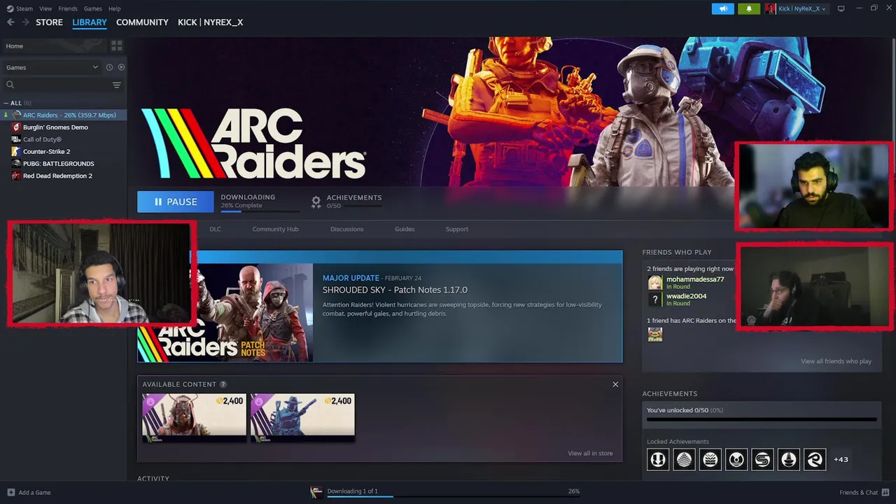Open the Discussions tab
The image size is (896, 504).
click(x=346, y=229)
